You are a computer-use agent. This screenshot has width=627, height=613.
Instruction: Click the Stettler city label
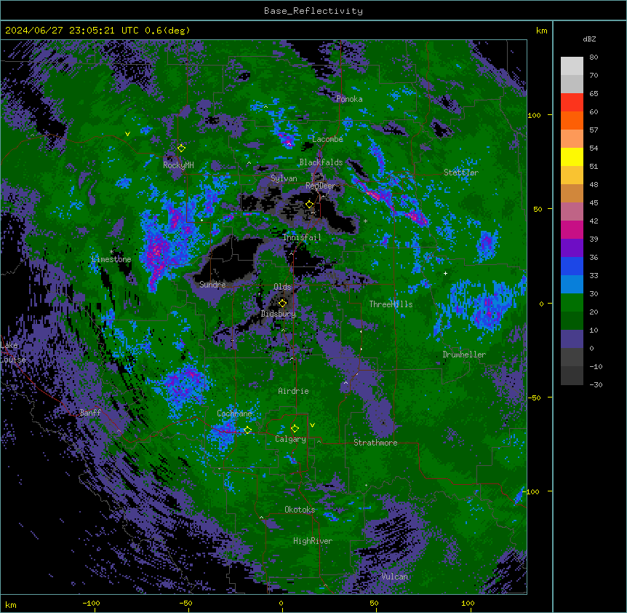click(460, 173)
